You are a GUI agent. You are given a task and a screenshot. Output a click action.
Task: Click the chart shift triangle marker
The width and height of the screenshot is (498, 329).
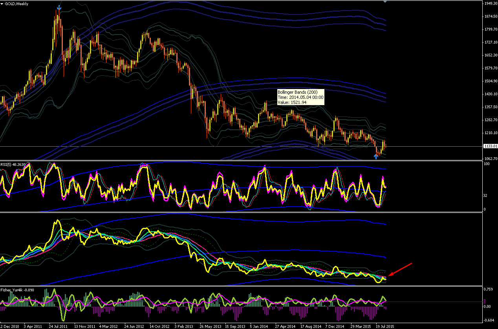385,2
